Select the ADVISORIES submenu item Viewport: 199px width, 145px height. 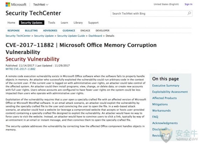tap(50, 30)
